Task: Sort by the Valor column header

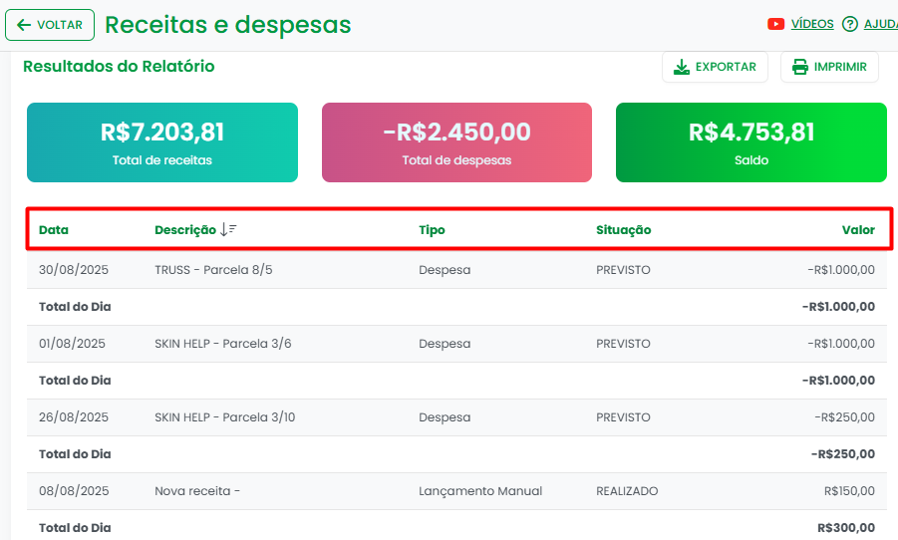Action: pyautogui.click(x=858, y=230)
